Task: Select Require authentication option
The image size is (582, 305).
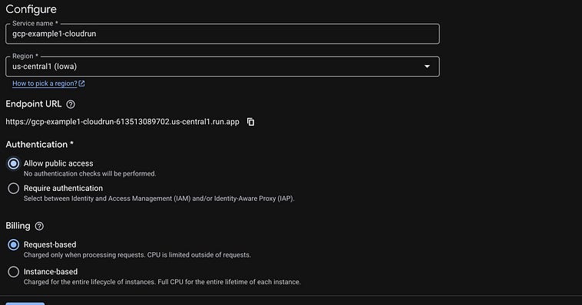Action: pos(13,189)
